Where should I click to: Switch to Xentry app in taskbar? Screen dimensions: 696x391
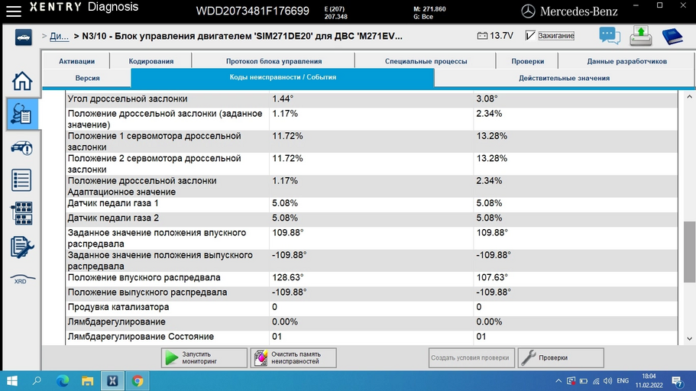pyautogui.click(x=112, y=381)
